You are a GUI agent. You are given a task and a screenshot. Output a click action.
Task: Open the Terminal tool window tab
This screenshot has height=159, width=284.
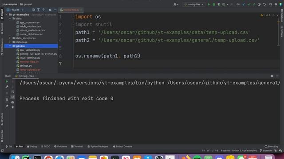[x=77, y=147]
